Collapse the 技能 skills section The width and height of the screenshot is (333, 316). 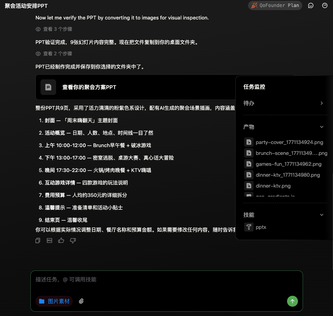point(322,215)
